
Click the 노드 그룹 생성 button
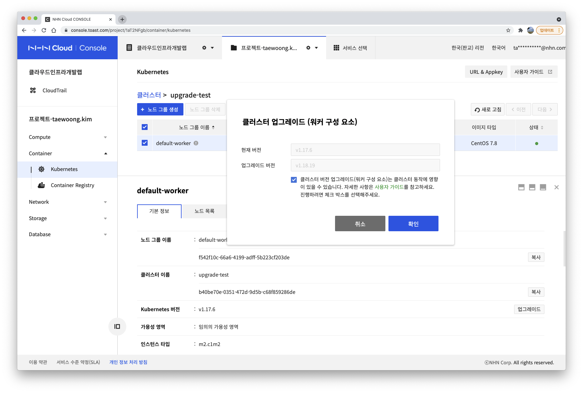coord(160,109)
